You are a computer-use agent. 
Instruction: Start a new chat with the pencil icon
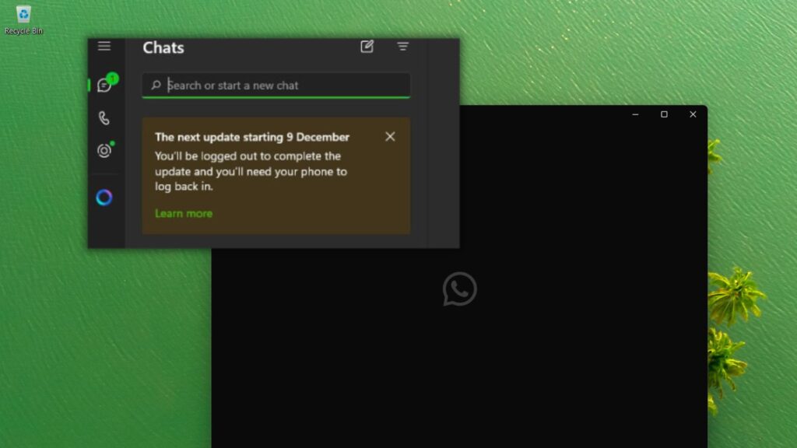pos(367,47)
